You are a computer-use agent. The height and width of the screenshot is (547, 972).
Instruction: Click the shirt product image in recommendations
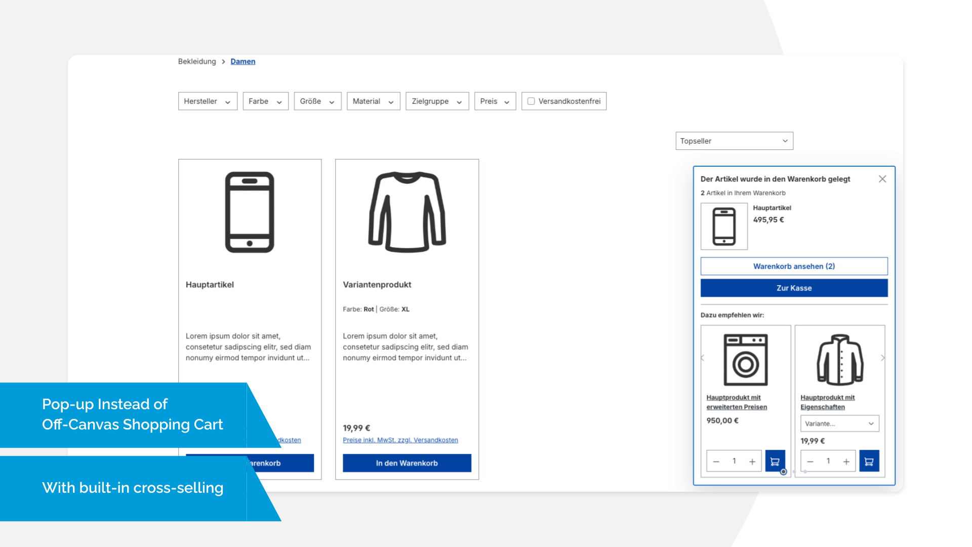[840, 360]
